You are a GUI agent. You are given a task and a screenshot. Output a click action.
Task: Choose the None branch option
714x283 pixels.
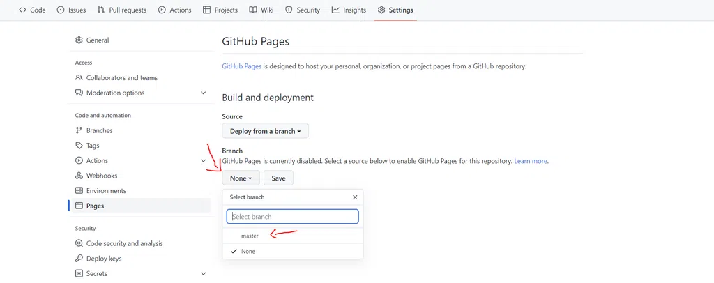(x=292, y=251)
